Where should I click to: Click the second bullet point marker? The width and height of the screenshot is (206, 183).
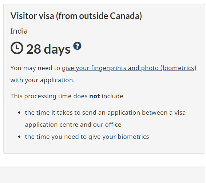pos(19,137)
